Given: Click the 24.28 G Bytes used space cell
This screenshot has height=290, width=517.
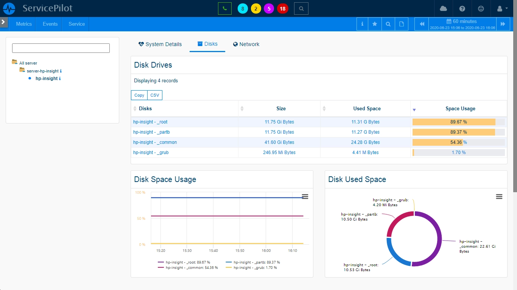Looking at the screenshot, I should point(365,142).
